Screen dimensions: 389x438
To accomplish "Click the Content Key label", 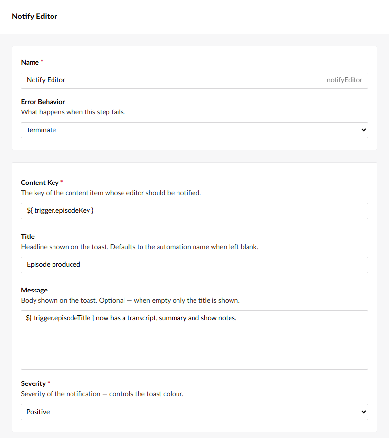I will (40, 182).
